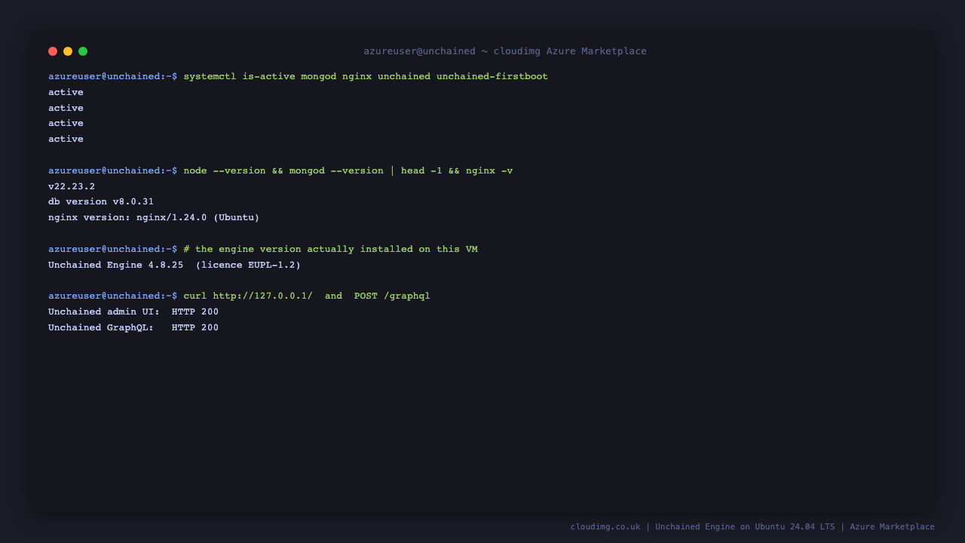Viewport: 965px width, 543px height.
Task: Click the 'systemctl is-active mongod nginx unchained unchained-firstboot' command
Action: click(366, 77)
